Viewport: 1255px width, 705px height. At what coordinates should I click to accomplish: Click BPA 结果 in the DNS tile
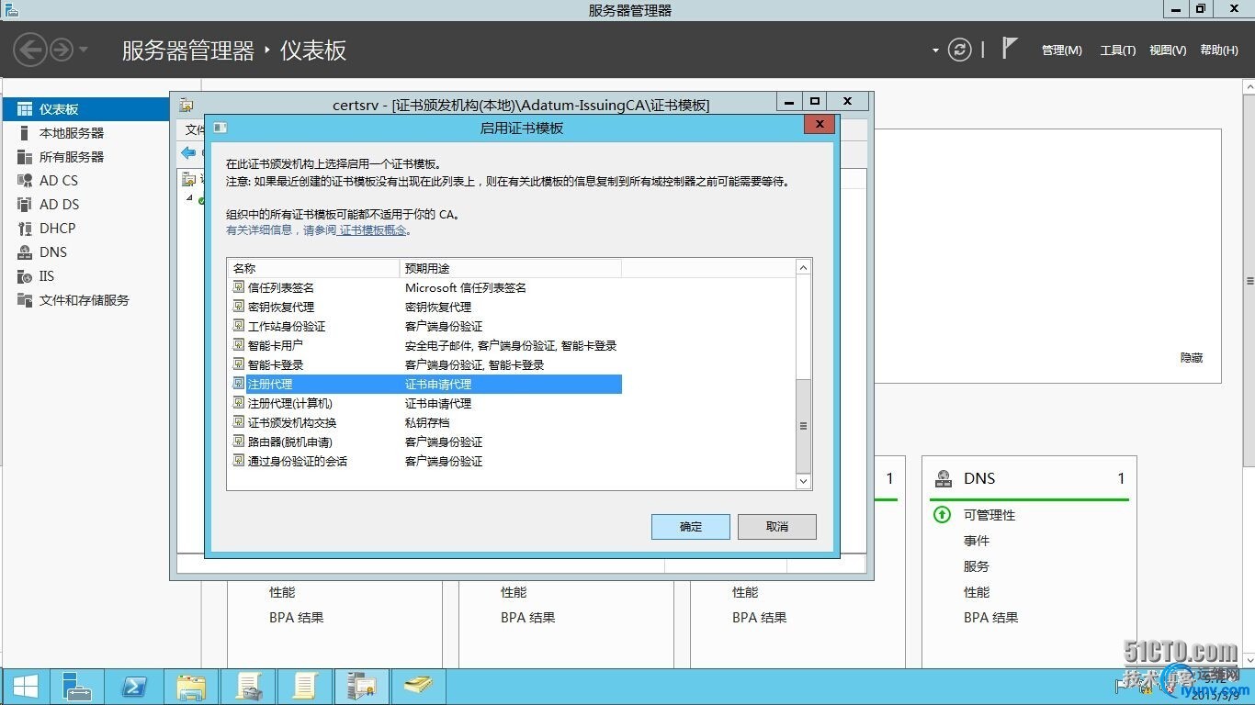[991, 618]
